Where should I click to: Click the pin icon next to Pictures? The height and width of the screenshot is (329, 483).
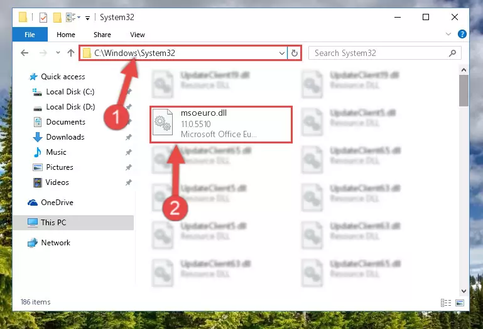(129, 167)
